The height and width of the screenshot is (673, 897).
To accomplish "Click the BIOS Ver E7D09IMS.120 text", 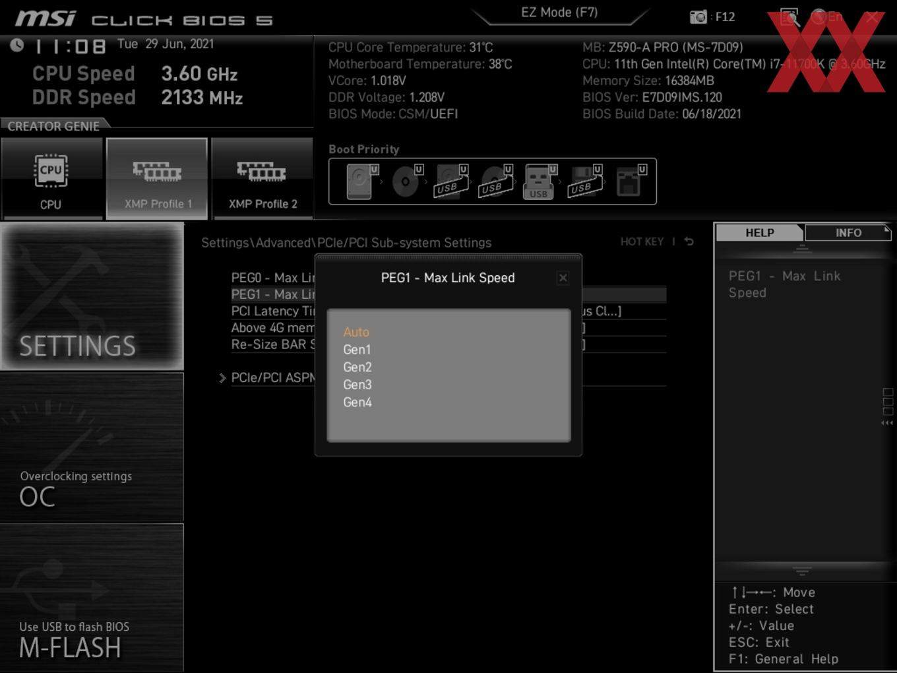I will coord(652,97).
